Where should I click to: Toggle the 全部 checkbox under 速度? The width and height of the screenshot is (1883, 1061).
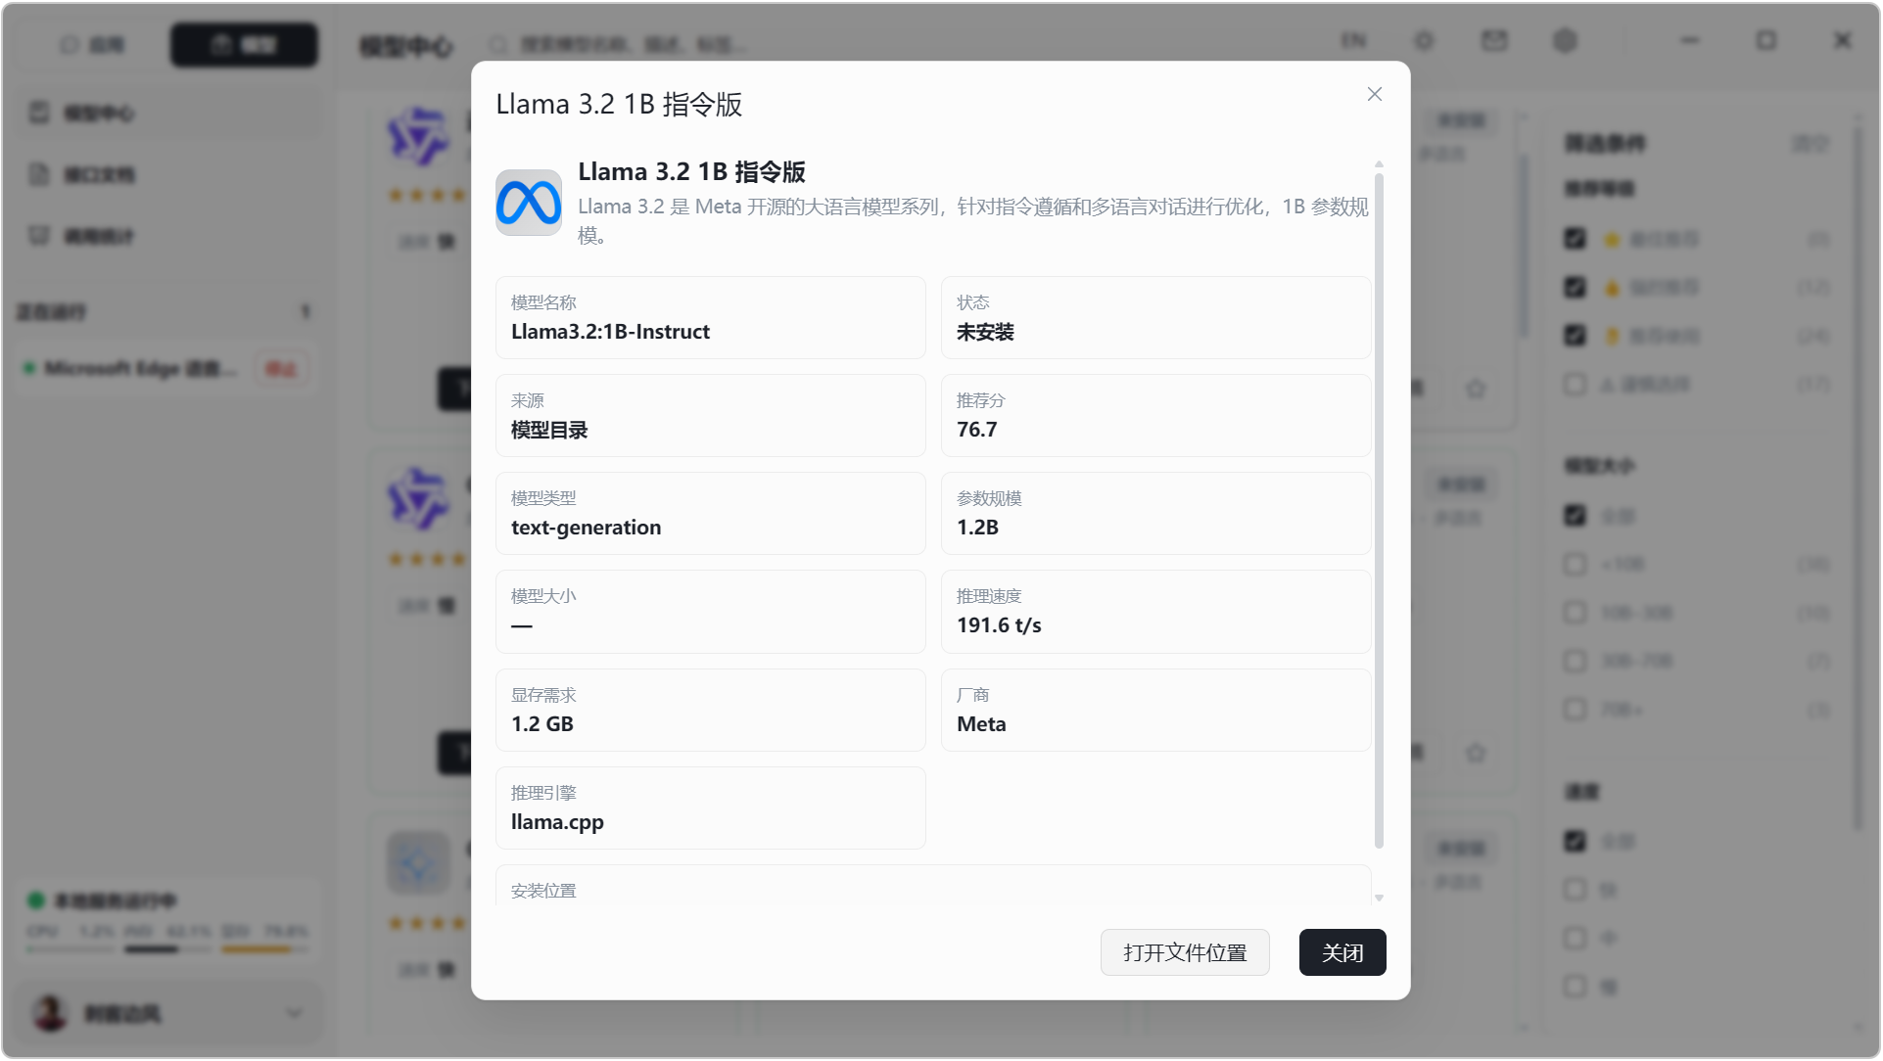click(1576, 842)
